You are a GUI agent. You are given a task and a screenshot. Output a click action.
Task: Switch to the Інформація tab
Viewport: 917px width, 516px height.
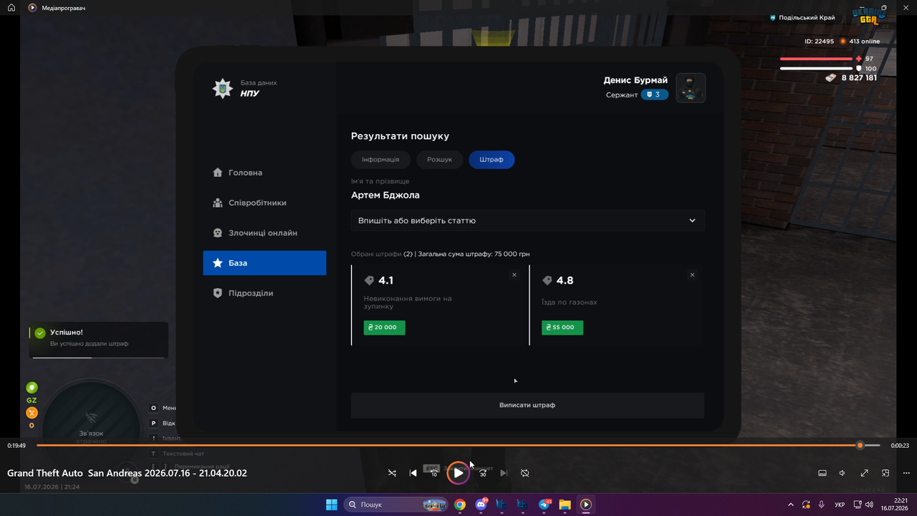[380, 159]
